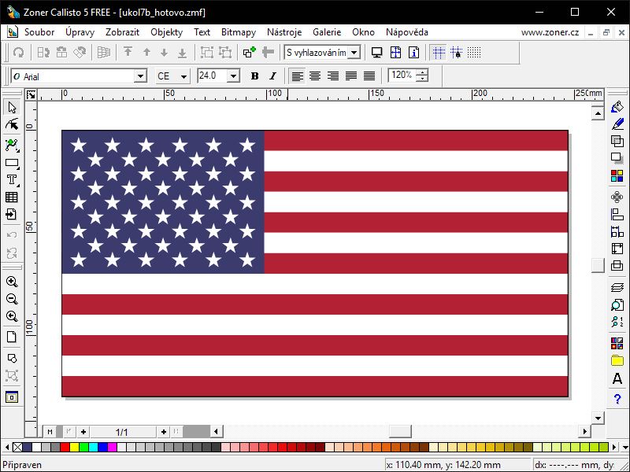Expand the color palette dropdown arrow
Viewport: 630px width, 472px height.
[x=625, y=446]
